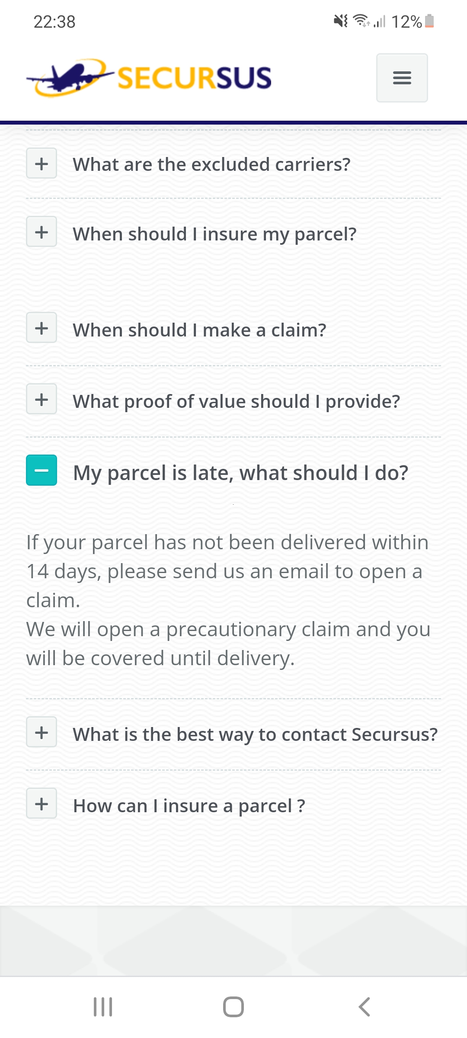This screenshot has width=467, height=1038.
Task: Tap 'What are the excluded carriers?' question
Action: click(211, 164)
